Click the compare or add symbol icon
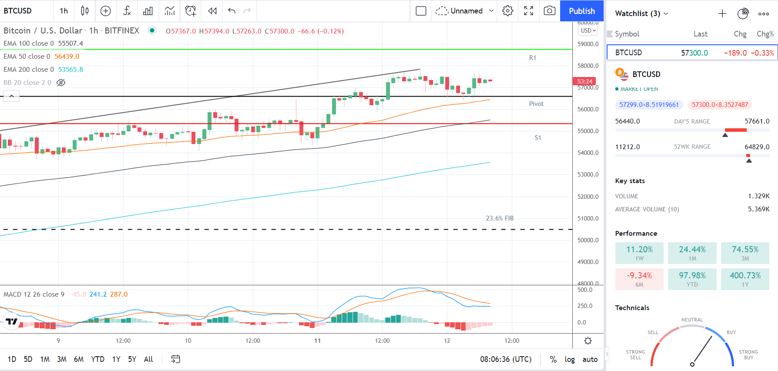 pos(106,11)
